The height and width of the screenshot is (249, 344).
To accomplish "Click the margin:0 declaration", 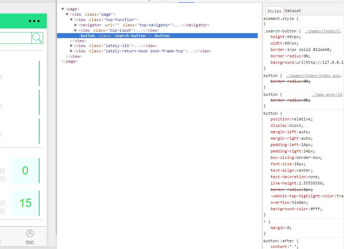I will [281, 228].
